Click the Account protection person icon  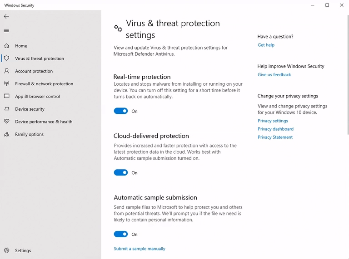click(x=6, y=71)
